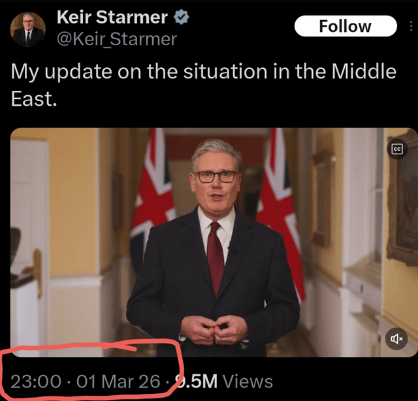418x401 pixels.
Task: Open the three-dot more options menu
Action: 411,26
